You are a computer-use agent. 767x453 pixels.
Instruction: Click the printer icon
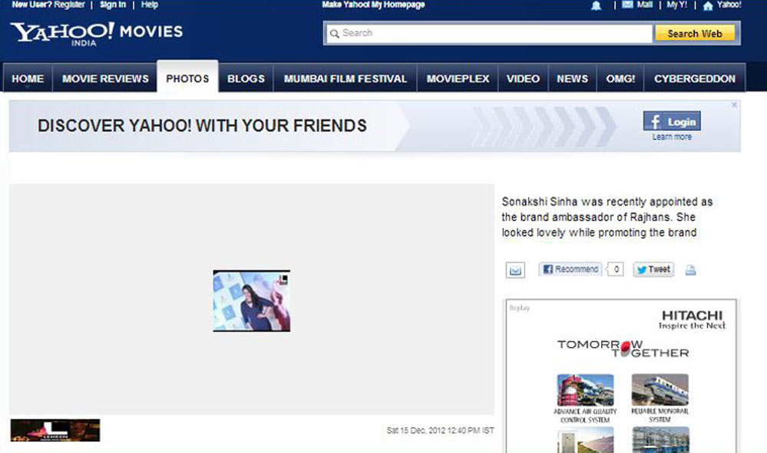[x=690, y=270]
